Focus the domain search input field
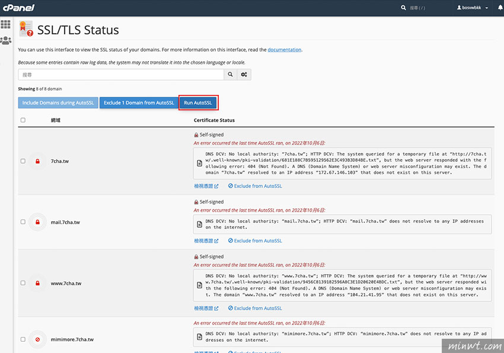The width and height of the screenshot is (504, 353). click(x=121, y=75)
